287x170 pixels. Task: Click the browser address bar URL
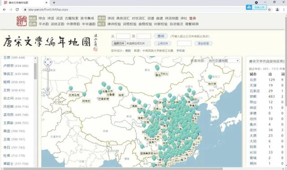(48, 9)
